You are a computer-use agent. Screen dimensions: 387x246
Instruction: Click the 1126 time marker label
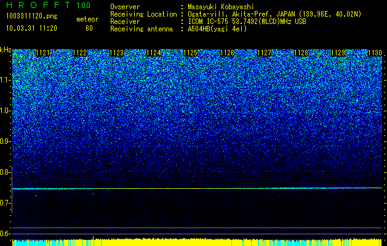pyautogui.click(x=227, y=53)
